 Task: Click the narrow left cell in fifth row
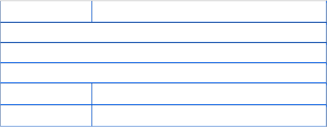(46, 94)
